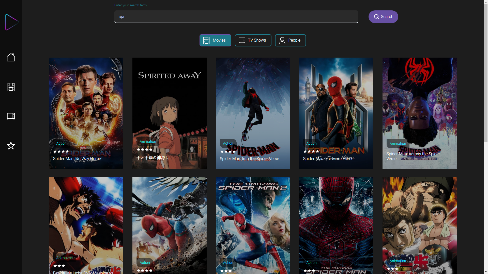The image size is (488, 274).
Task: Select the Movies search filter
Action: pos(215,40)
